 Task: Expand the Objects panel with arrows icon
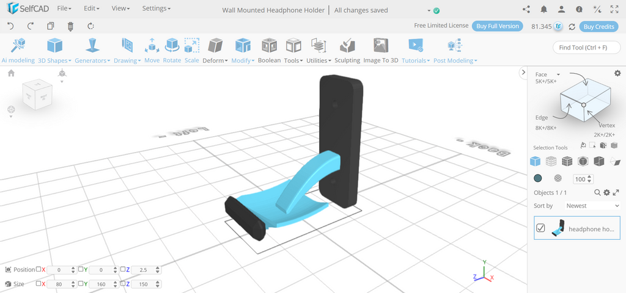click(x=616, y=192)
